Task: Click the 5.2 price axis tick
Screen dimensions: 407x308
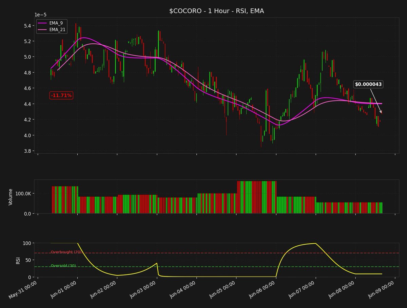Action: click(x=27, y=41)
